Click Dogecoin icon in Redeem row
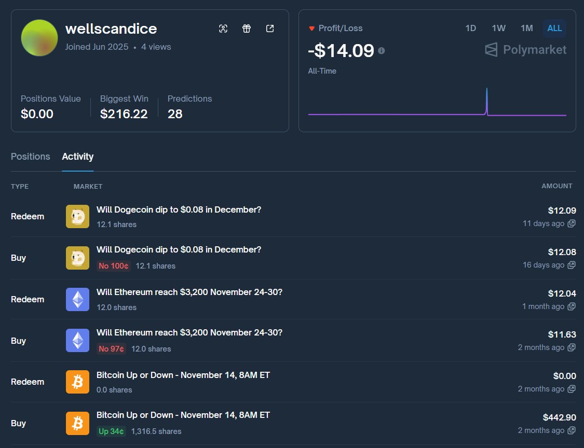 point(77,217)
